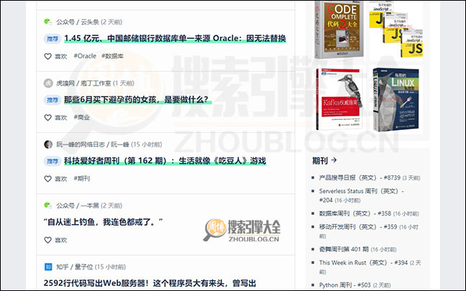Screen dimensions: 466x291
Task: Open 产品搜寻日报（英文）#8739
Action: [360, 177]
